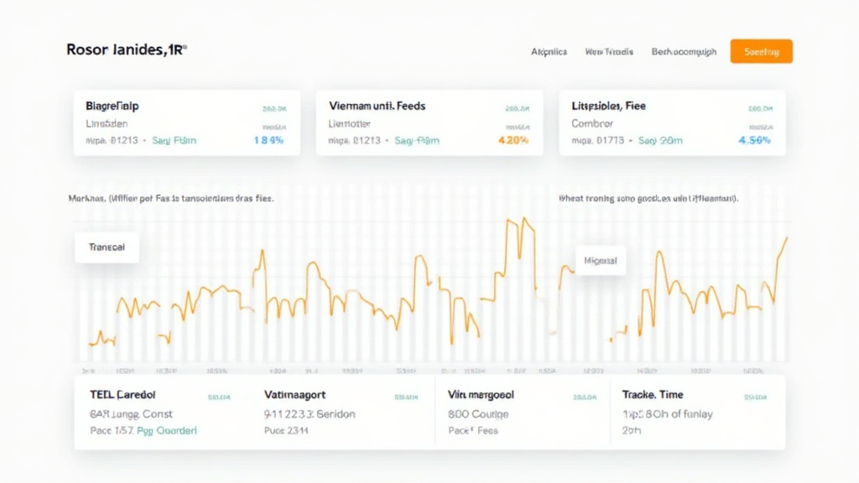Screen dimensions: 859x483
Task: Click the Rosor Ianides page title
Action: (x=126, y=50)
